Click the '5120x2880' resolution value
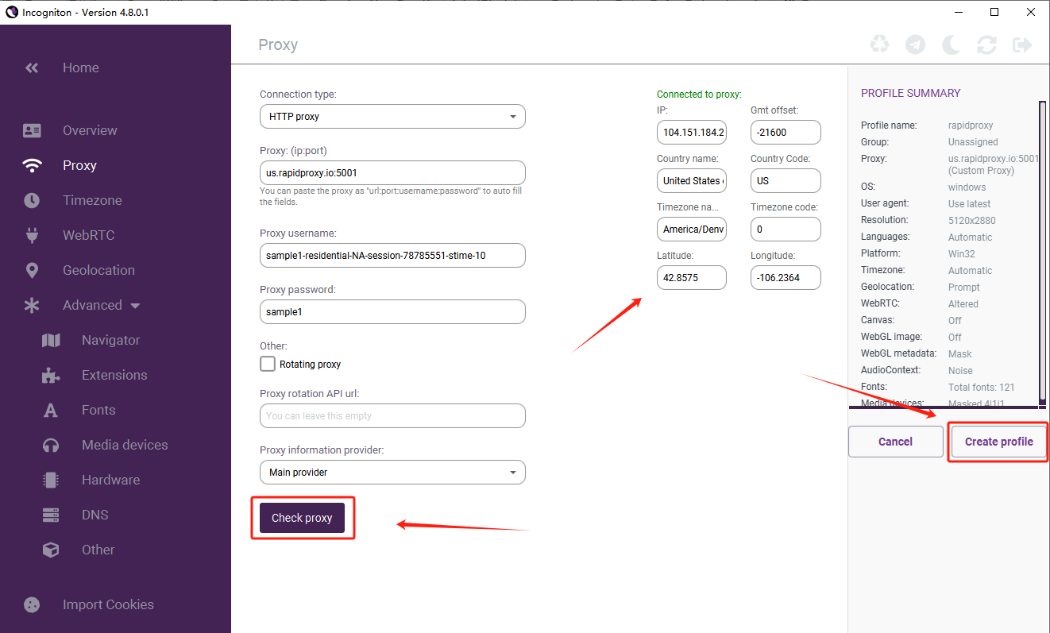1050x633 pixels. pos(971,220)
